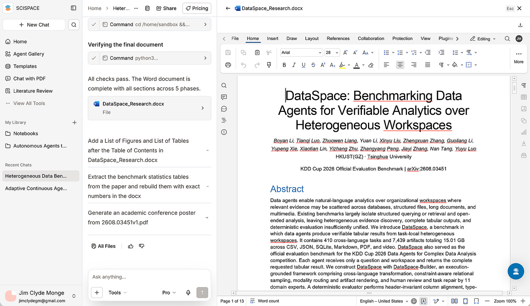Align paragraph to the left

[387, 65]
